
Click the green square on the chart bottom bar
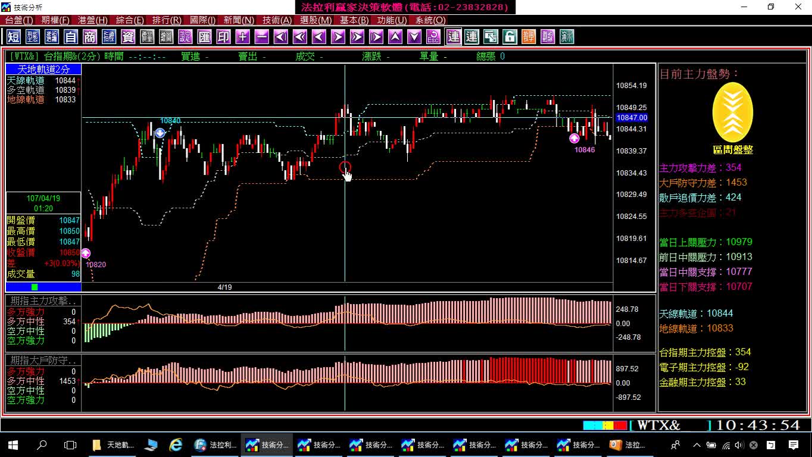(35, 287)
